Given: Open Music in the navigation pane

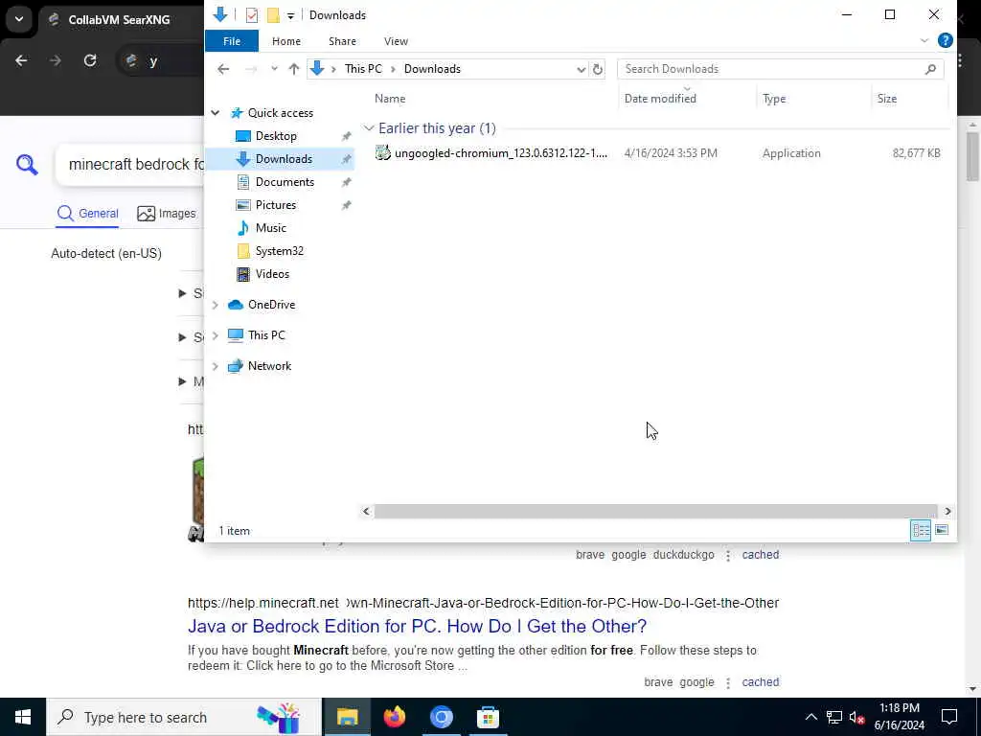Looking at the screenshot, I should pyautogui.click(x=270, y=228).
